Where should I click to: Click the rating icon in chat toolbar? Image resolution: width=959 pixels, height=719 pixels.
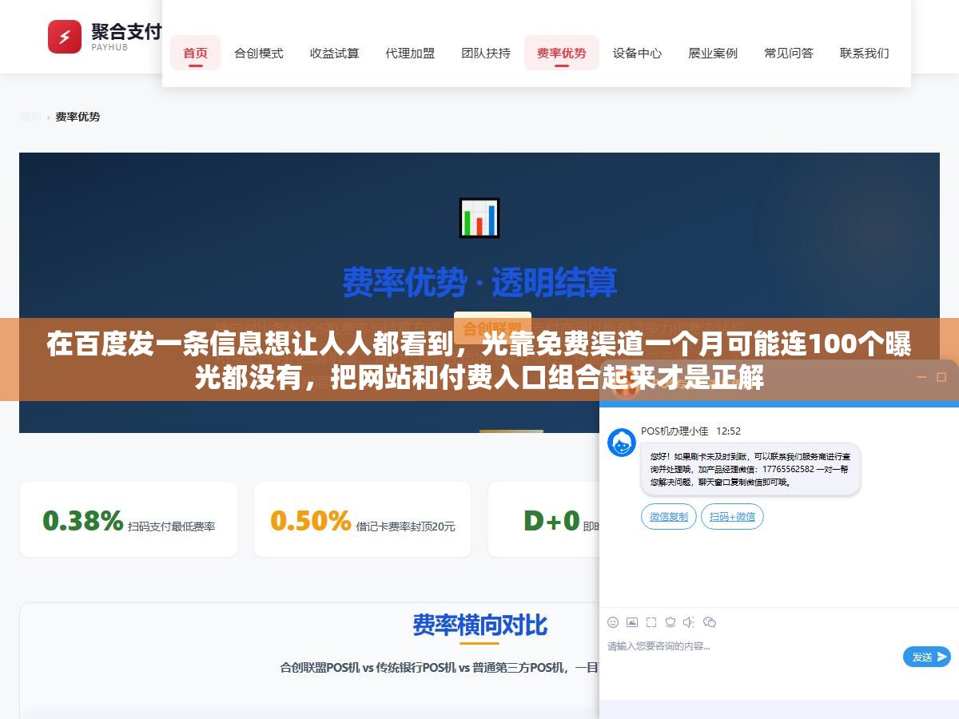[671, 622]
